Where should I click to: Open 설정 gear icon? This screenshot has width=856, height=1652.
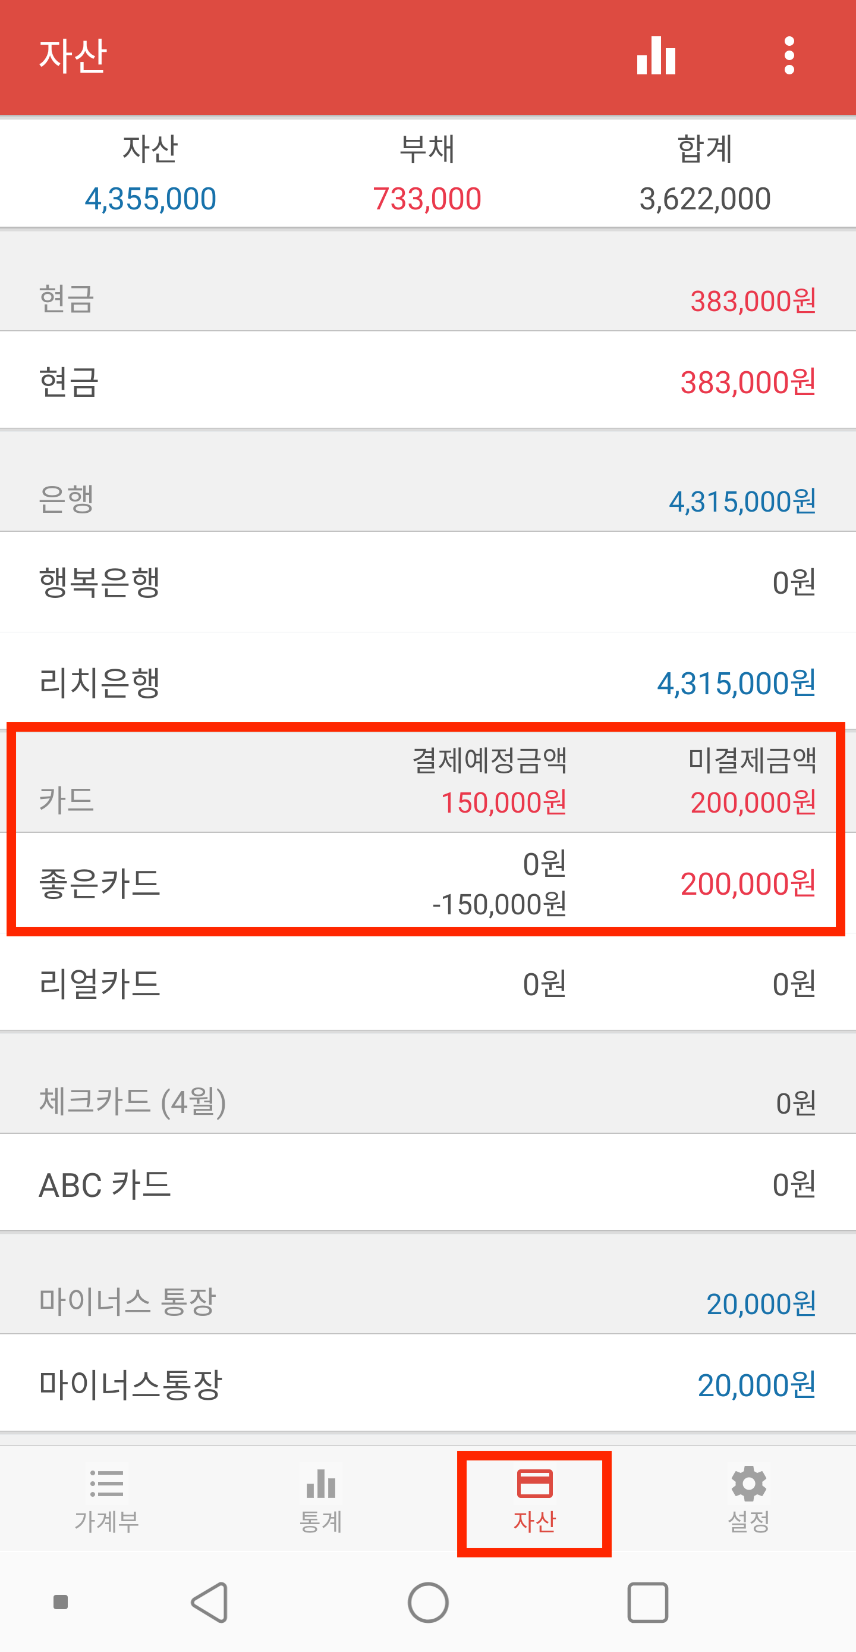[748, 1483]
